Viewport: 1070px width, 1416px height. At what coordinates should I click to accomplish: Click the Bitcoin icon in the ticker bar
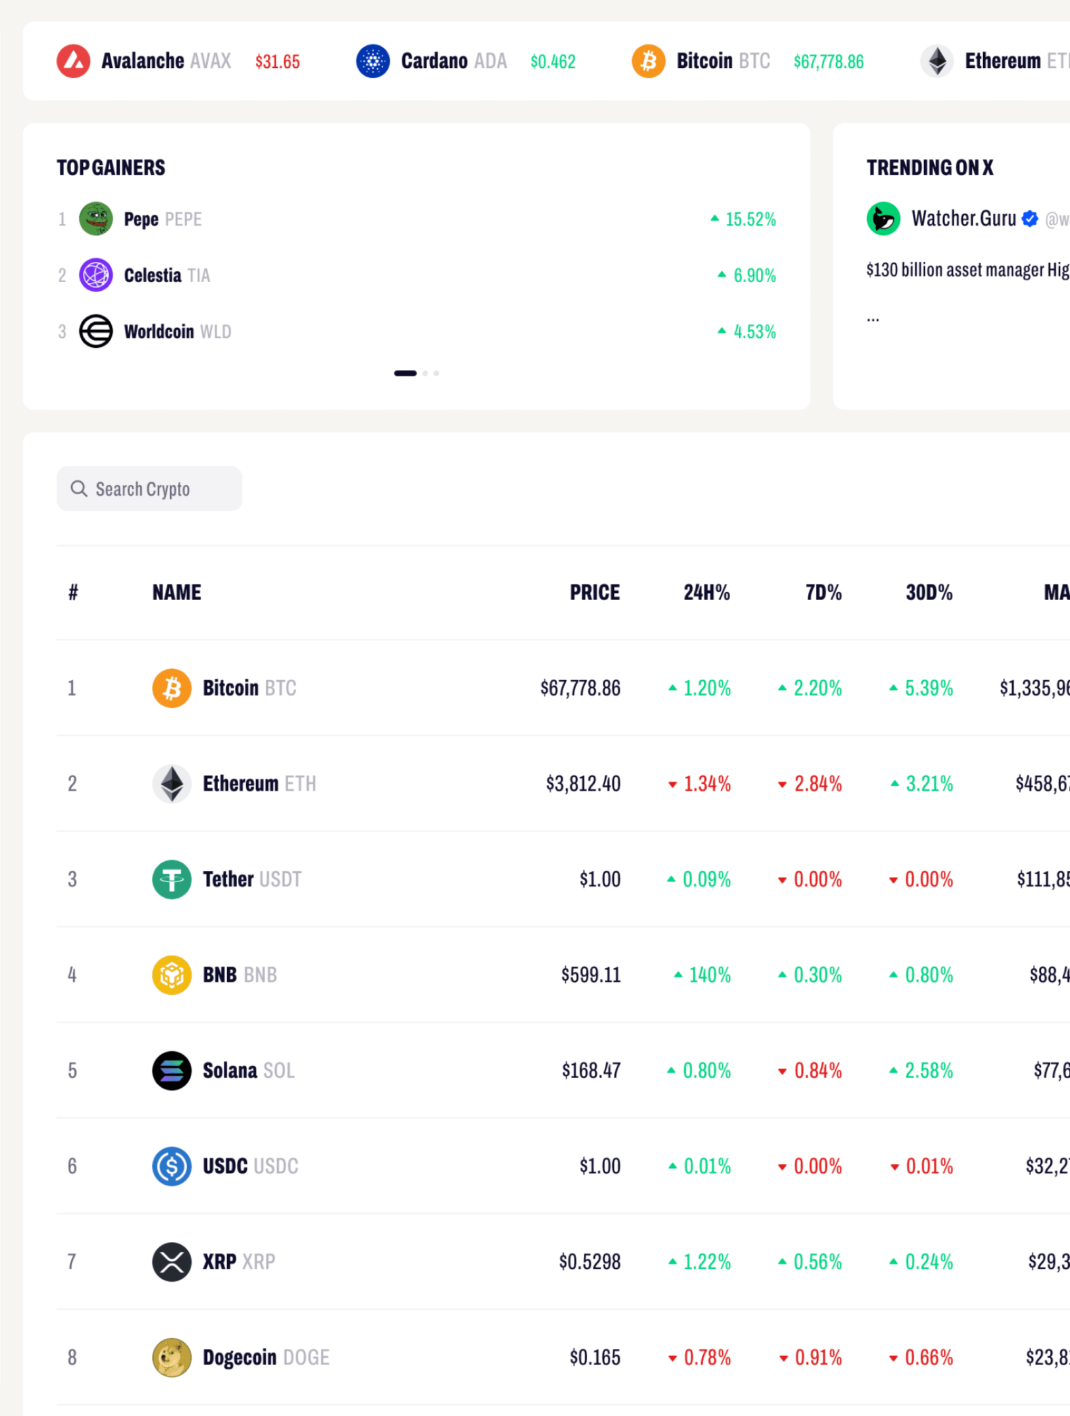648,61
